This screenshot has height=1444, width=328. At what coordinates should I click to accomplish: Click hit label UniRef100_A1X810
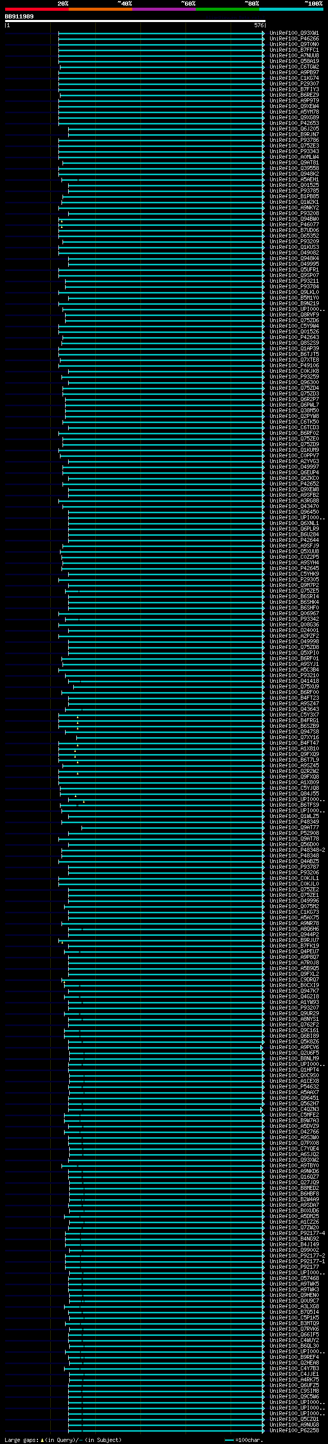pos(294,749)
